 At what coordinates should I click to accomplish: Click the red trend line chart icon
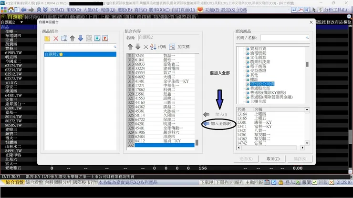click(301, 10)
